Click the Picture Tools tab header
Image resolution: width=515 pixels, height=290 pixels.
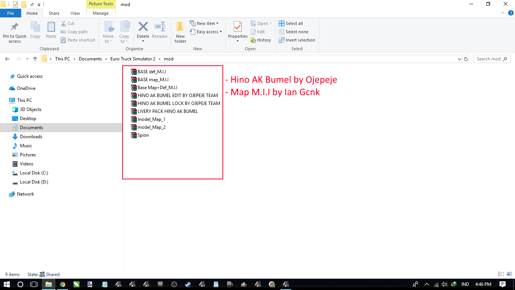pos(101,4)
